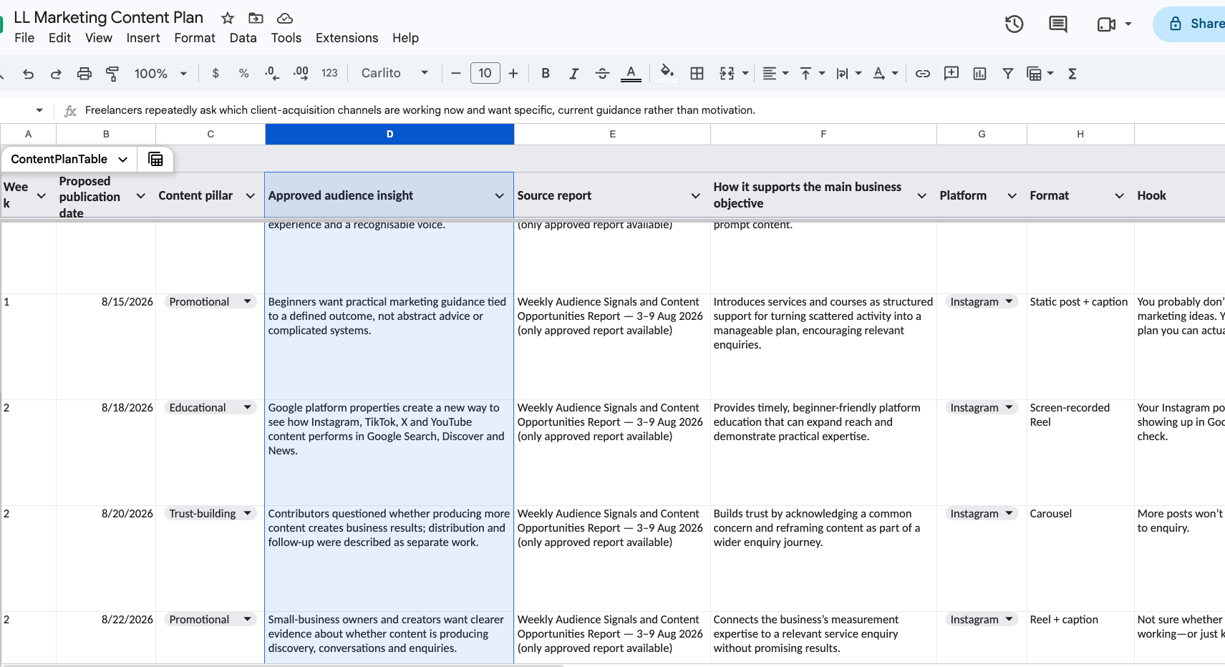This screenshot has width=1225, height=667.
Task: Toggle italic formatting
Action: coord(573,74)
